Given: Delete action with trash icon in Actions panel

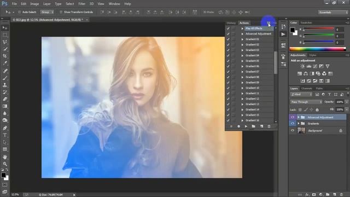Looking at the screenshot, I should 269,126.
